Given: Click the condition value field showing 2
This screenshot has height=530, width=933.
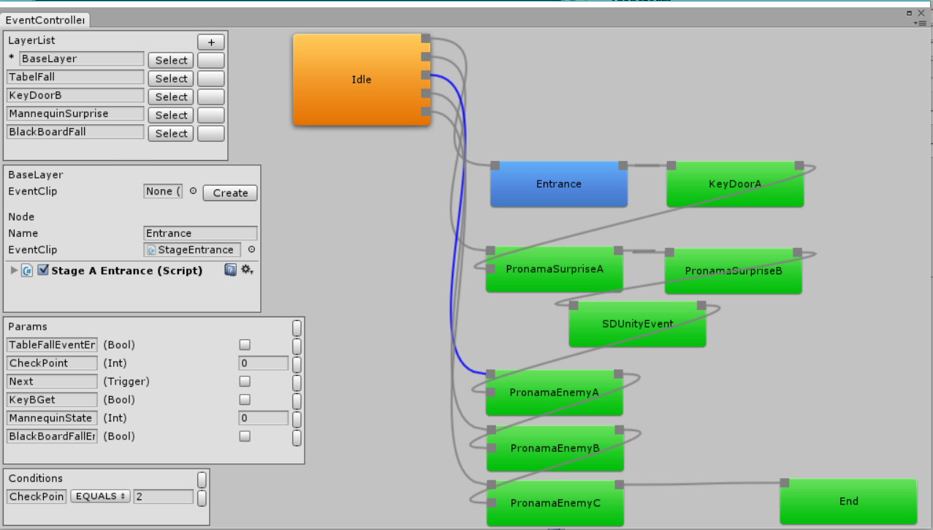Looking at the screenshot, I should pos(163,496).
